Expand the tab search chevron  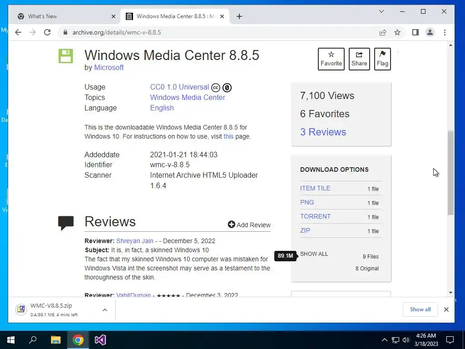point(381,11)
